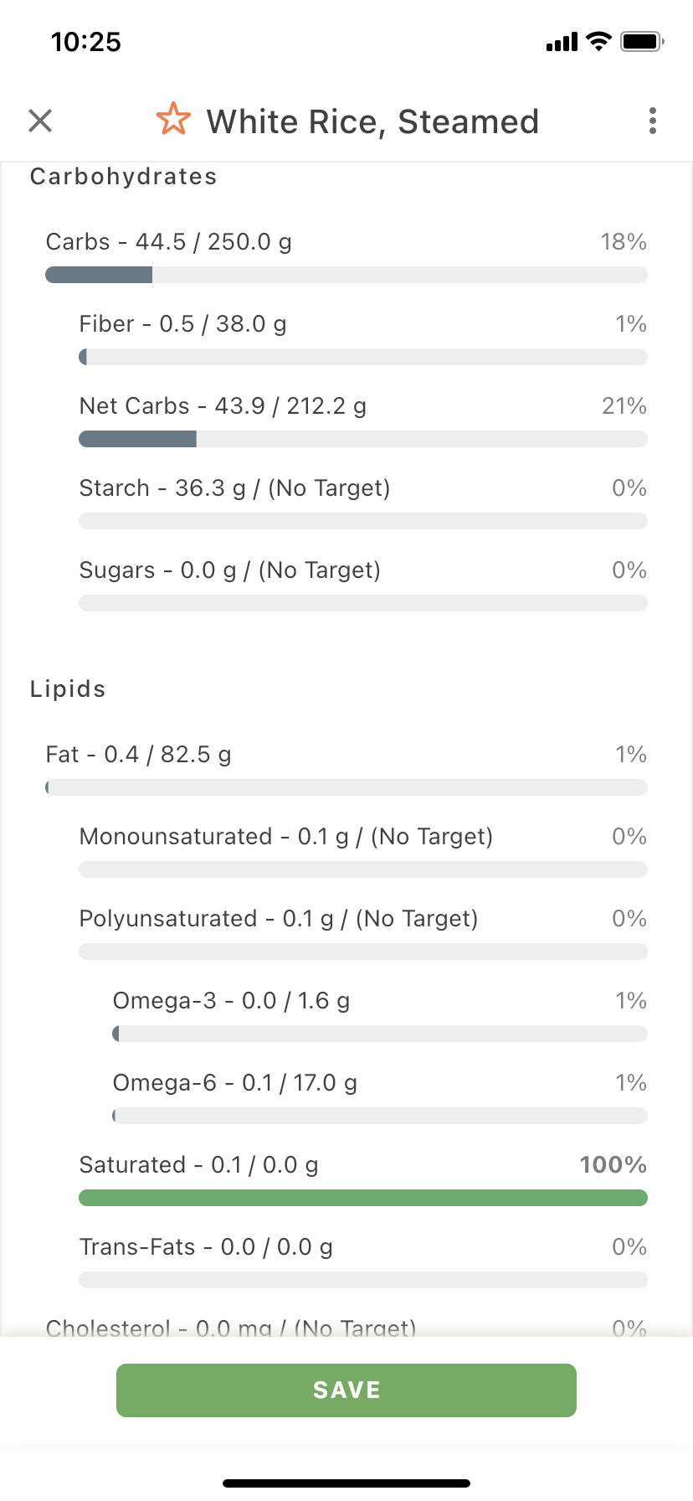693x1501 pixels.
Task: Open the Fiber nutrient row
Action: pos(363,338)
